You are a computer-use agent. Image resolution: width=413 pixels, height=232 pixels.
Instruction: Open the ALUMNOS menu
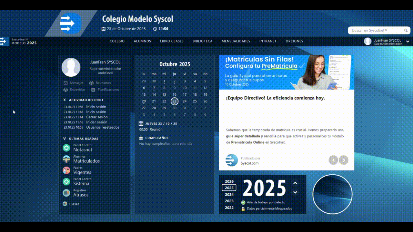[x=142, y=41]
